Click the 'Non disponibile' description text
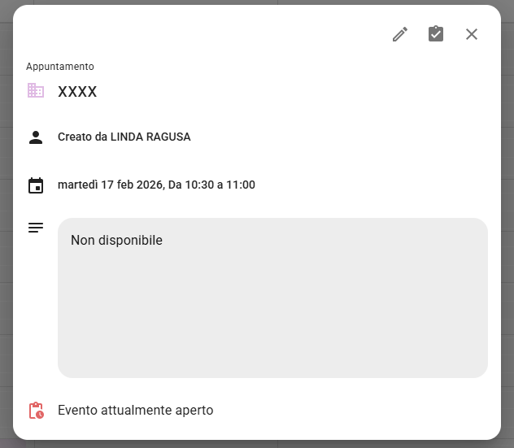The height and width of the screenshot is (448, 514). point(116,241)
